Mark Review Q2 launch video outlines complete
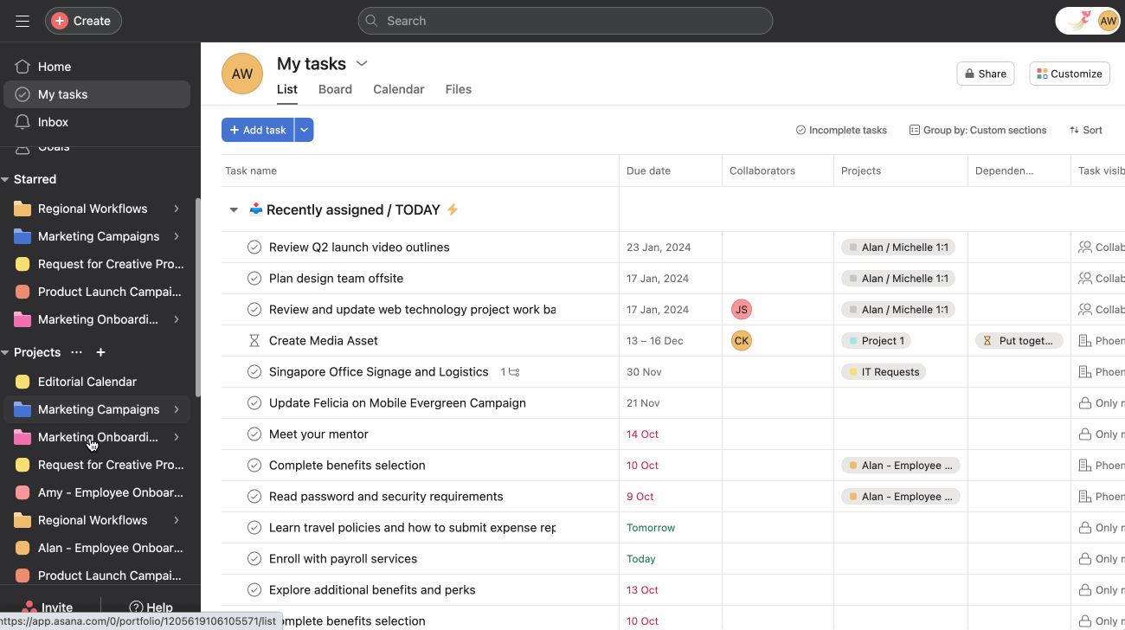1125x630 pixels. (x=254, y=247)
